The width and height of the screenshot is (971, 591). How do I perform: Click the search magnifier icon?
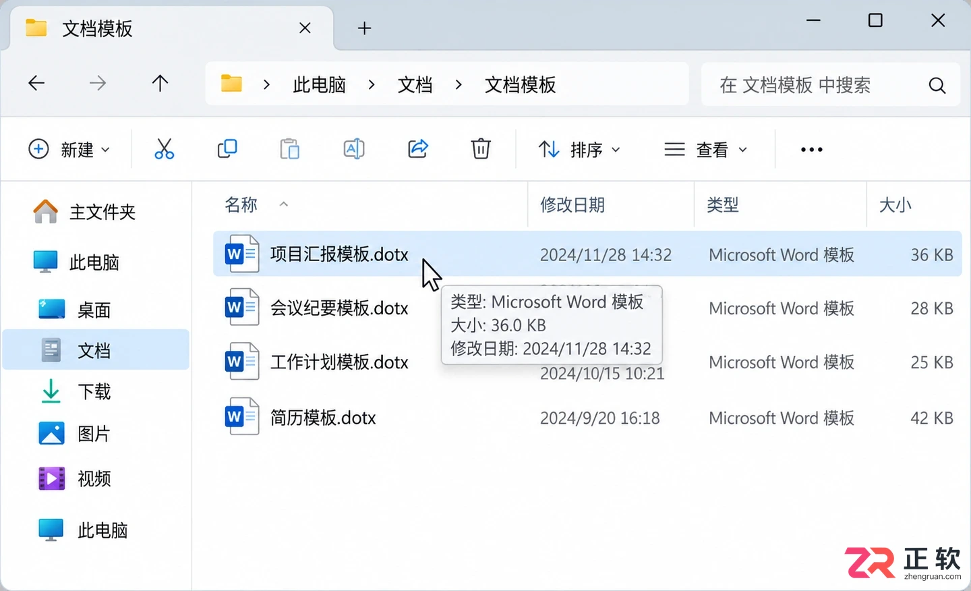click(937, 85)
